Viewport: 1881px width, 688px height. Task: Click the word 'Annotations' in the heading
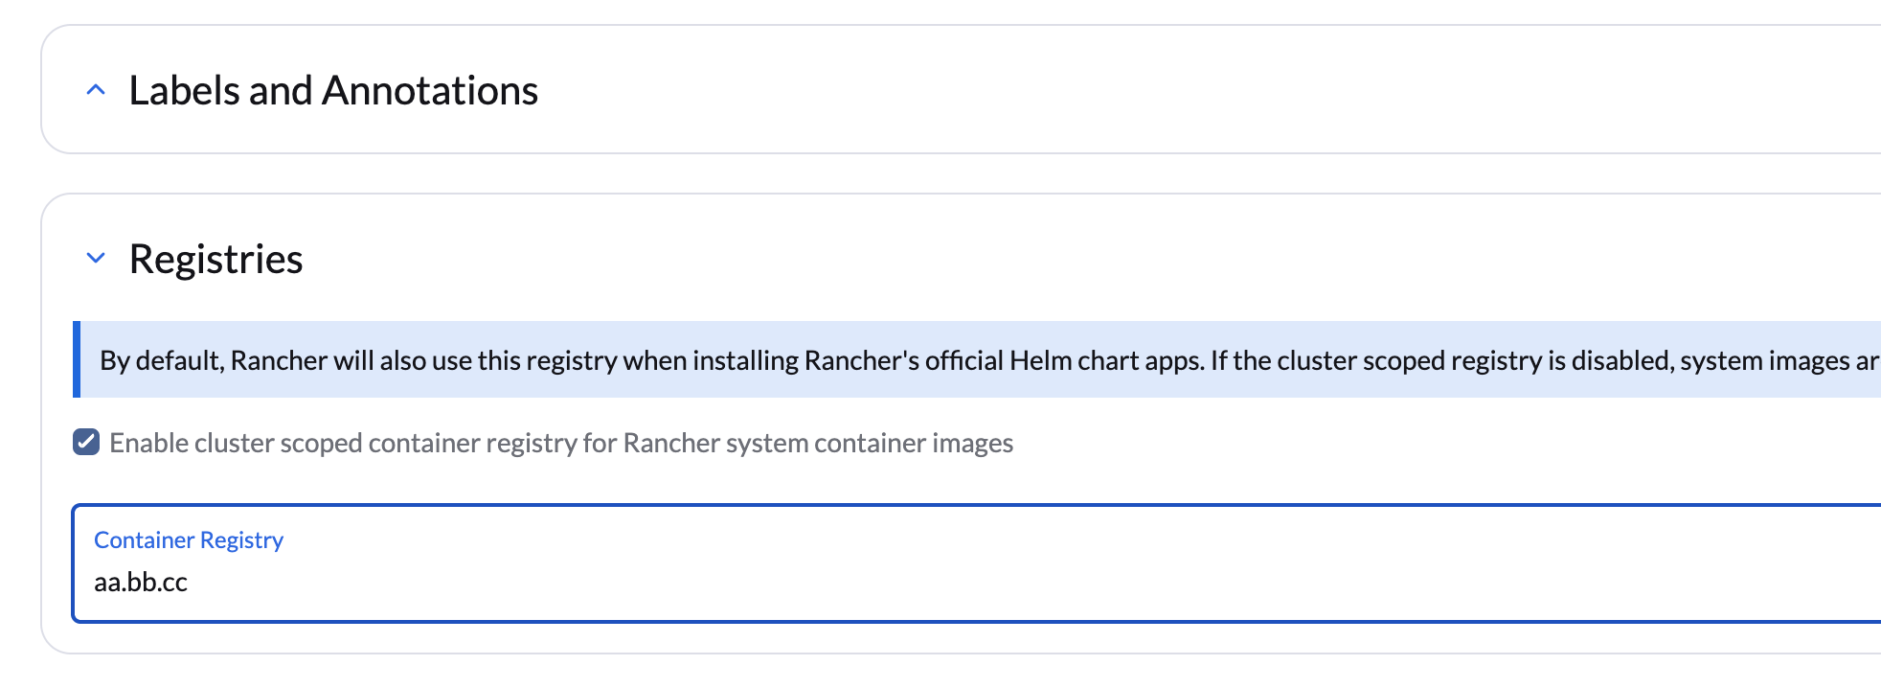[430, 91]
